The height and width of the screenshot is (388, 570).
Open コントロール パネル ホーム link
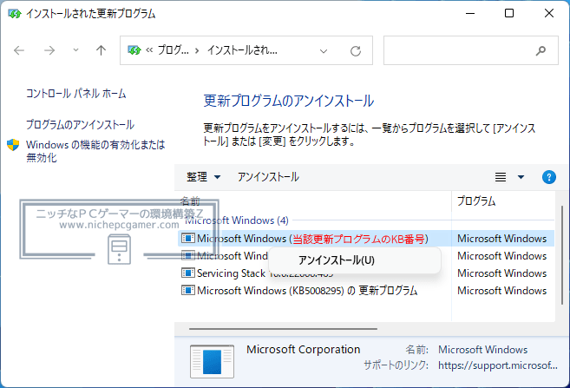pyautogui.click(x=76, y=94)
